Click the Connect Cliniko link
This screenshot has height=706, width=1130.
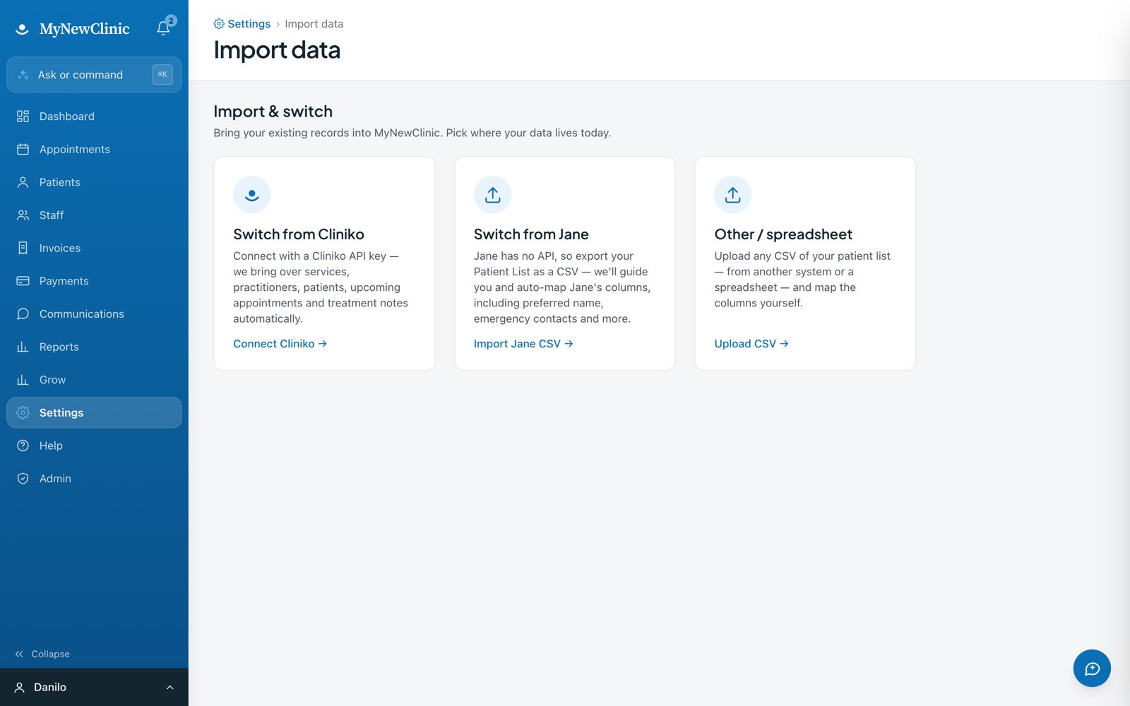tap(280, 344)
